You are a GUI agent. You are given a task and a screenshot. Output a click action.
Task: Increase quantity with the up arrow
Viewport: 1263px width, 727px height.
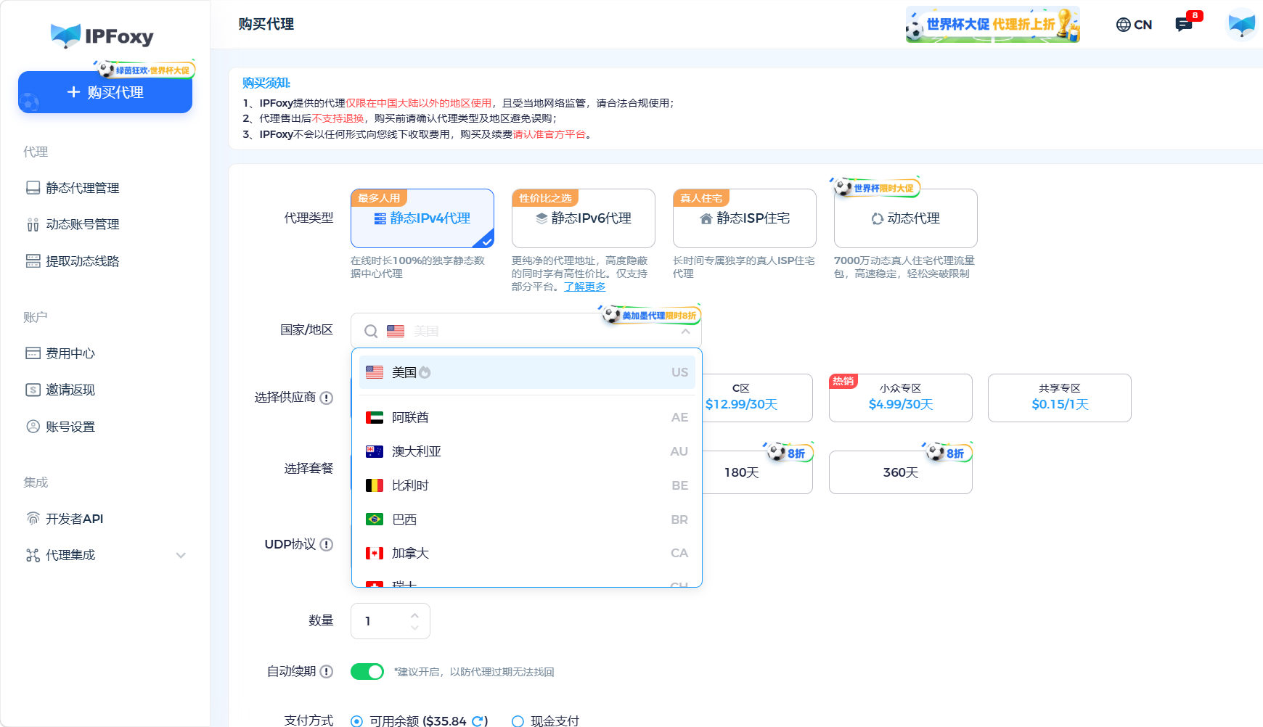[414, 615]
